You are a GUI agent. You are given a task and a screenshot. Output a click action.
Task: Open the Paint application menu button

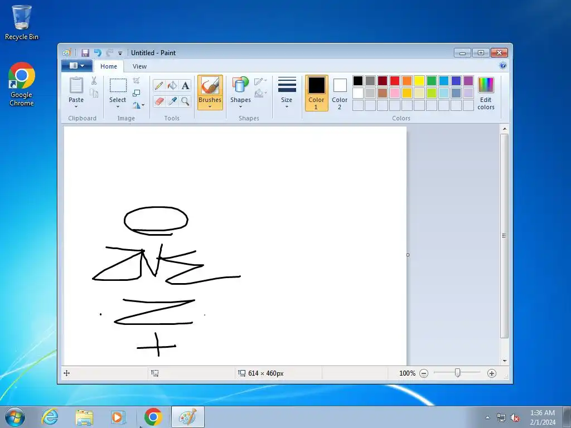77,66
